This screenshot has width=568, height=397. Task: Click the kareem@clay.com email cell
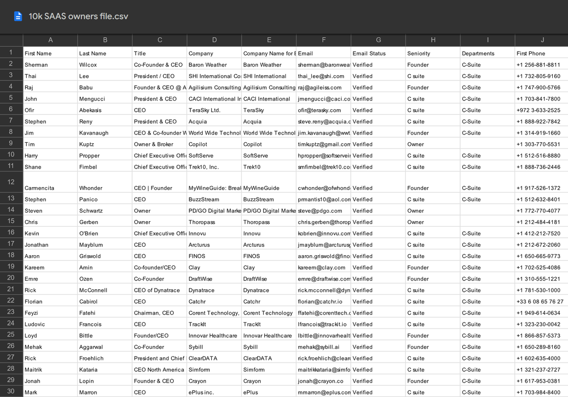pyautogui.click(x=324, y=267)
